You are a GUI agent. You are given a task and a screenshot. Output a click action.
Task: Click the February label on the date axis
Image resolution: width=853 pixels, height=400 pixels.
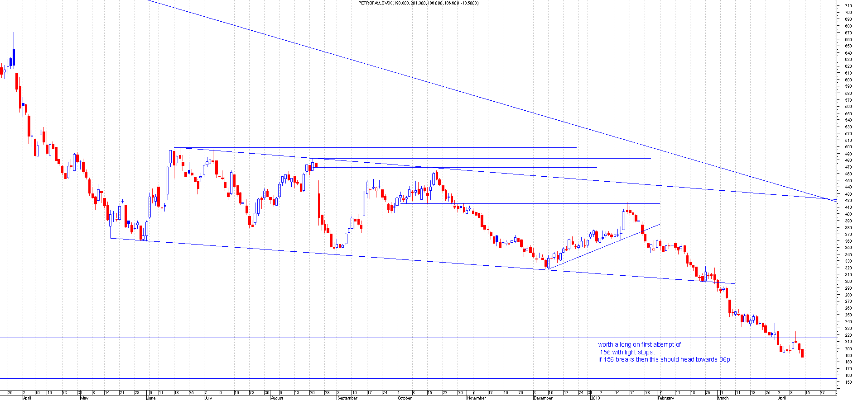tap(666, 398)
